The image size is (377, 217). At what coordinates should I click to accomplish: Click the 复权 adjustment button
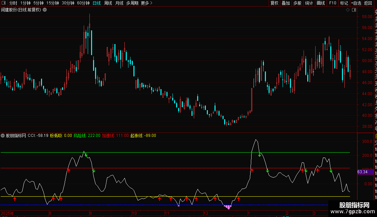pyautogui.click(x=274, y=3)
